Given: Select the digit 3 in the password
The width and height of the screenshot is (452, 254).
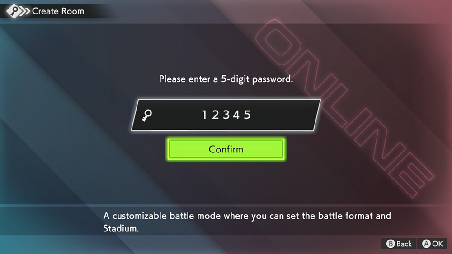Looking at the screenshot, I should tap(226, 115).
